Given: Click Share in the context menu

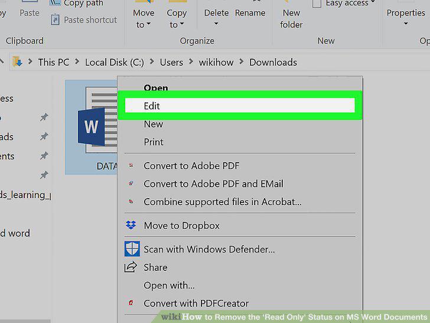Looking at the screenshot, I should click(x=155, y=267).
